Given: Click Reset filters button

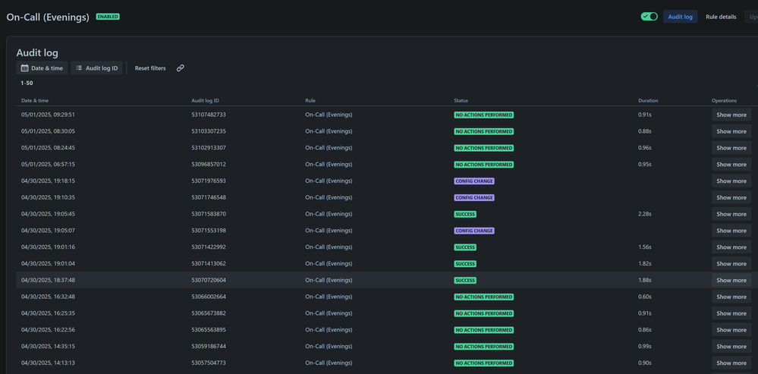Looking at the screenshot, I should click(150, 68).
